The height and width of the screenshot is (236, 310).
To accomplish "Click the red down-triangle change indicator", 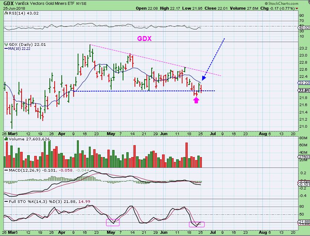I will 297,9.
